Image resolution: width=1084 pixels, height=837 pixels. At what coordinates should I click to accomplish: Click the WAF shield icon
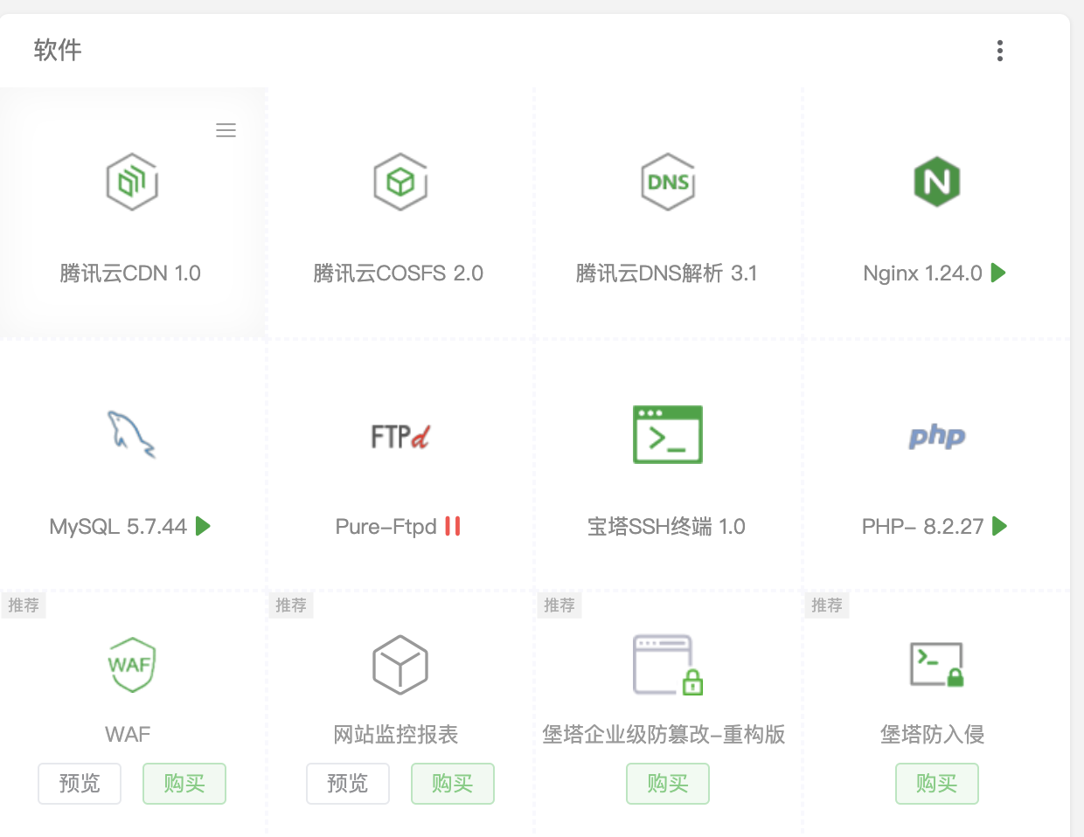pos(131,665)
